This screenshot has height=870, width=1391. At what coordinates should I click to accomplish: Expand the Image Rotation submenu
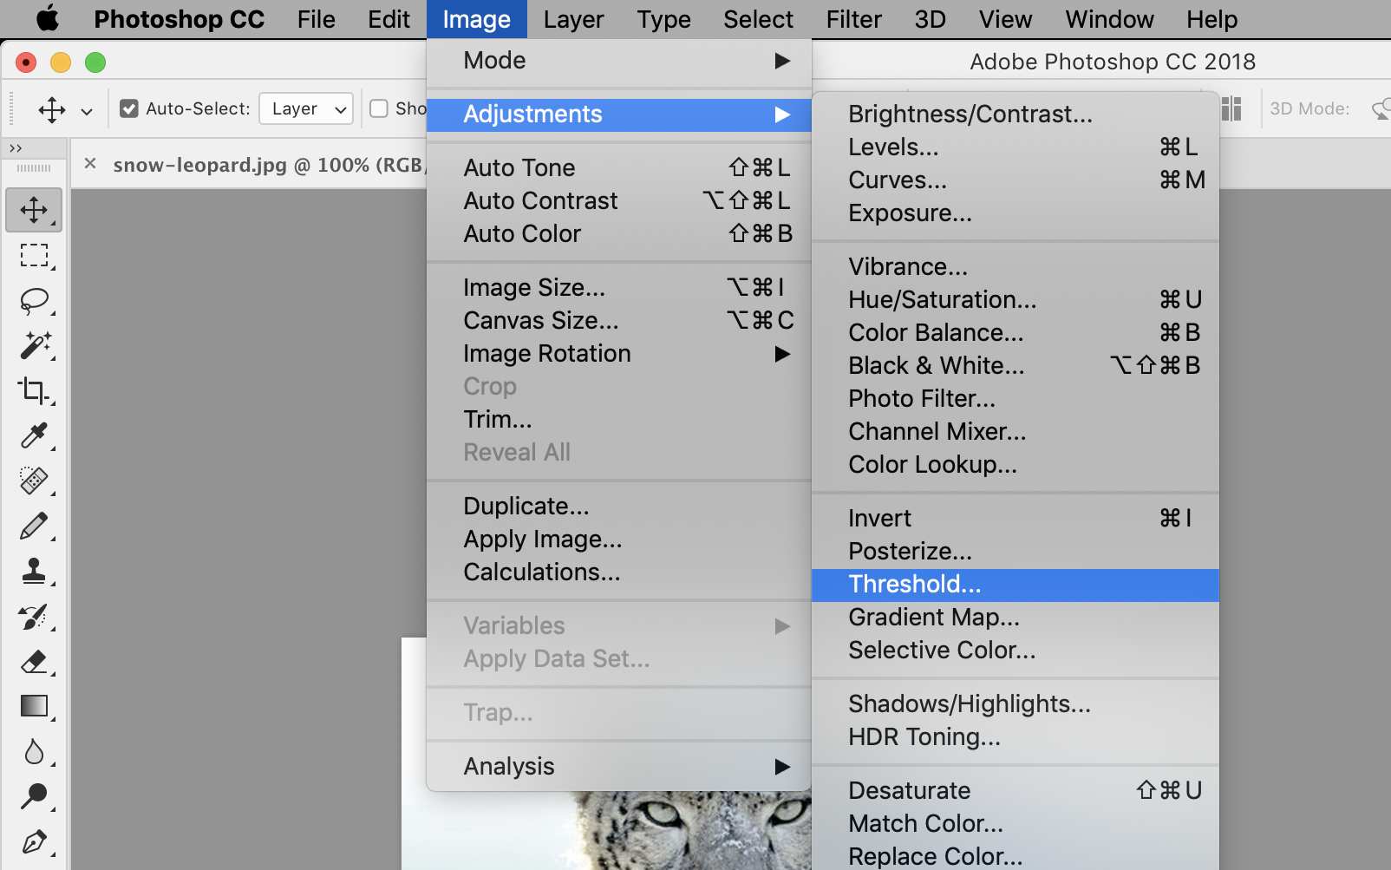[x=619, y=354]
